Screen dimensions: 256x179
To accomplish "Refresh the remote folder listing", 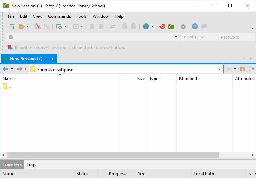I will tap(251, 69).
